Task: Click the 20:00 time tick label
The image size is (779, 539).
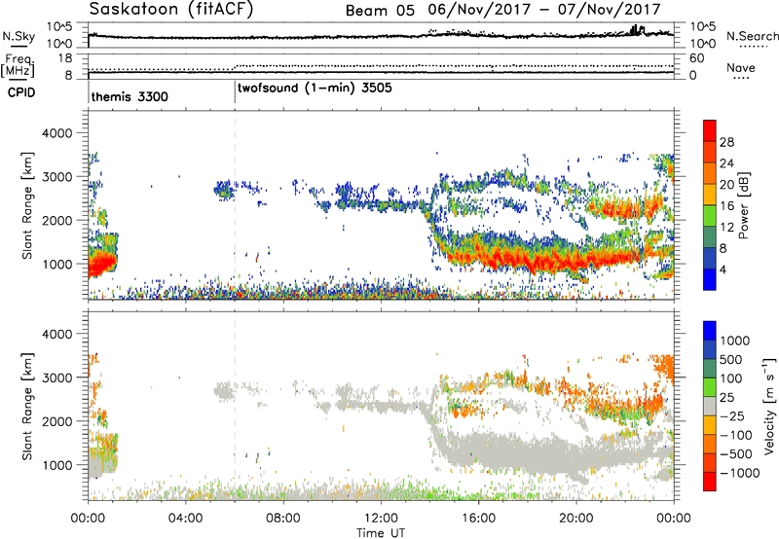Action: 576,519
